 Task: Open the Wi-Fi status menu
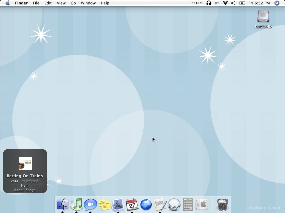click(x=225, y=3)
